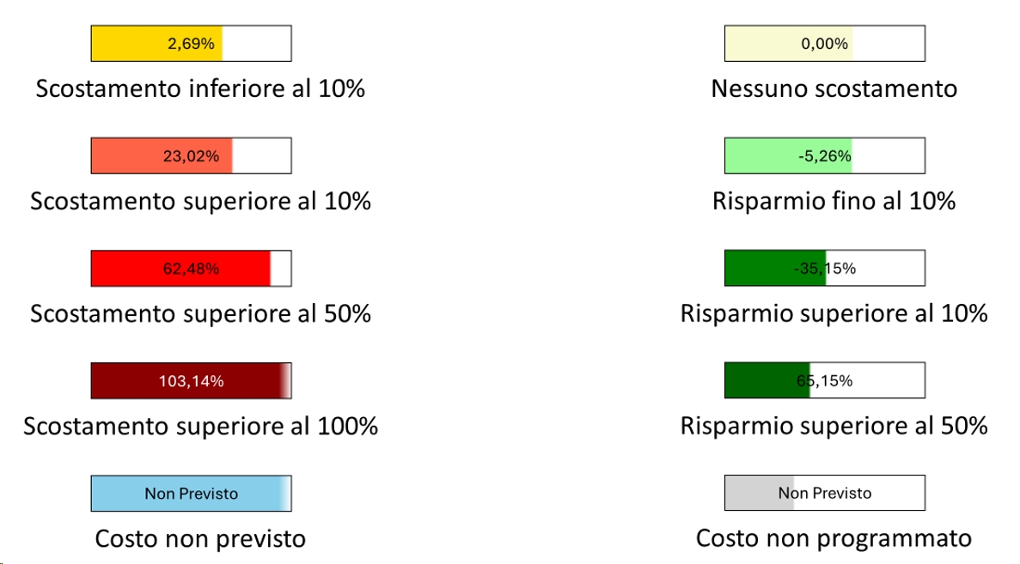Click the pale yellow 0,00% bar
This screenshot has height=564, width=1020.
pos(824,43)
